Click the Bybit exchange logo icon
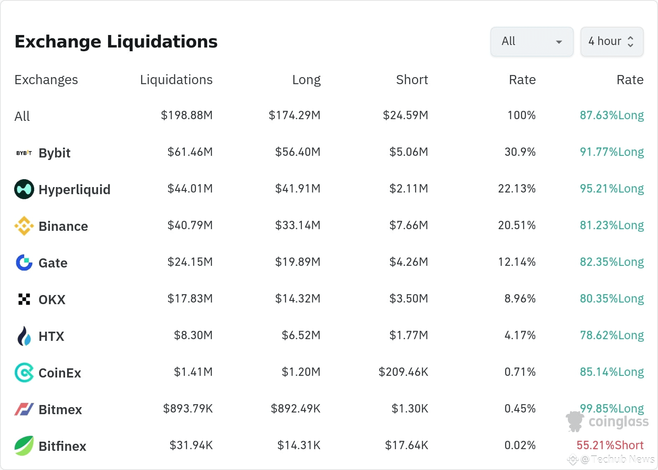 tap(24, 153)
